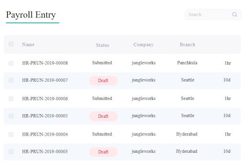Open payroll entry HR-PRUN-2019-00007
Screen dimensions: 245x165
45,80
